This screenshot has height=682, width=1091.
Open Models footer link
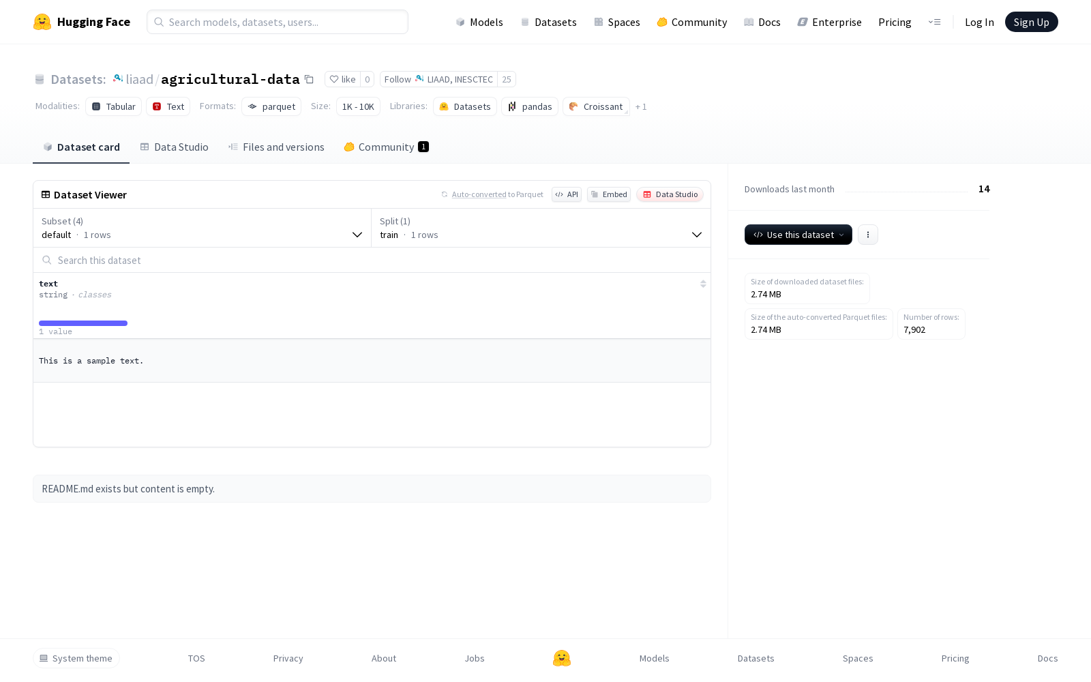click(x=655, y=658)
